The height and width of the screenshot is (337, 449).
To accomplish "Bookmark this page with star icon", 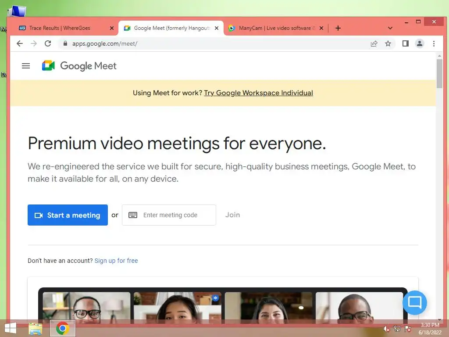I will [388, 43].
